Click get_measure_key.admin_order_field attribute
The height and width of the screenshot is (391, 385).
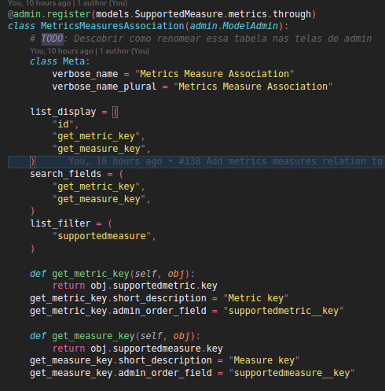point(121,373)
